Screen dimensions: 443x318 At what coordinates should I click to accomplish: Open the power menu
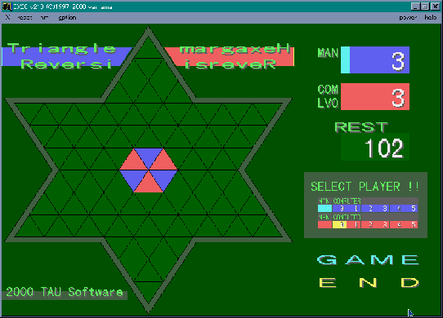tap(408, 17)
